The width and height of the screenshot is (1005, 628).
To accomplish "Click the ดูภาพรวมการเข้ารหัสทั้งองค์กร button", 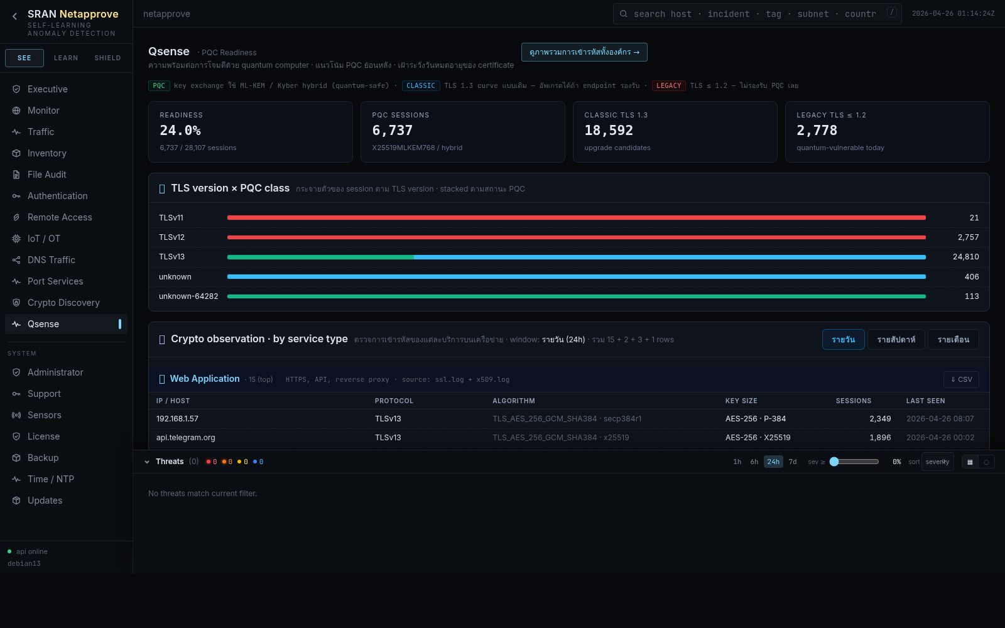I will [x=584, y=52].
